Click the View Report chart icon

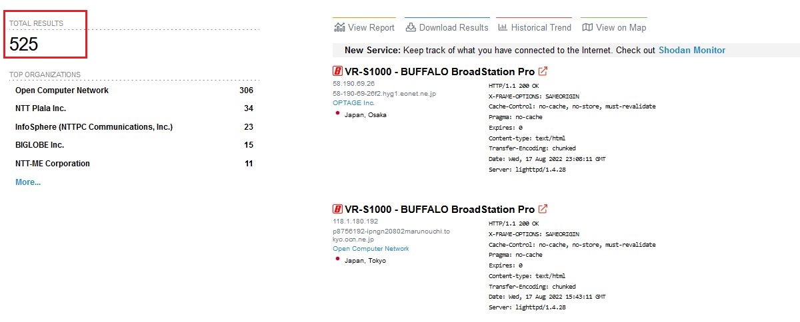[x=339, y=27]
